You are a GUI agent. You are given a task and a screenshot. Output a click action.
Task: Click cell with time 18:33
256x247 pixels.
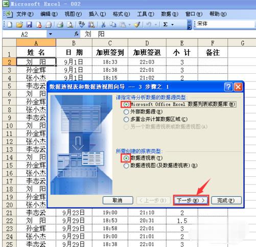click(110, 62)
